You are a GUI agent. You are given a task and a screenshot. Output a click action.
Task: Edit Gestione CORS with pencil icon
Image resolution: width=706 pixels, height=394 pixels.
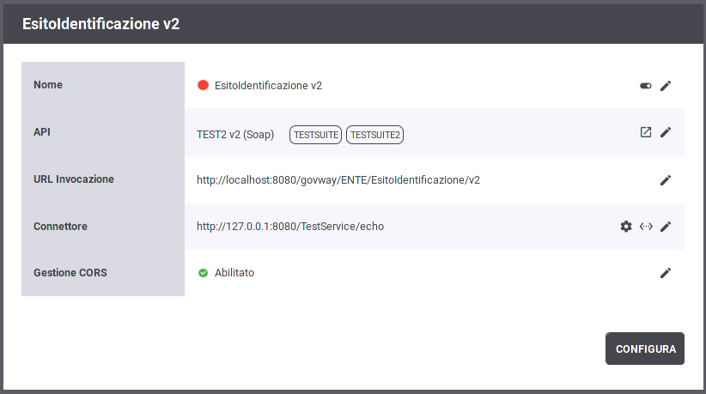[x=666, y=273]
